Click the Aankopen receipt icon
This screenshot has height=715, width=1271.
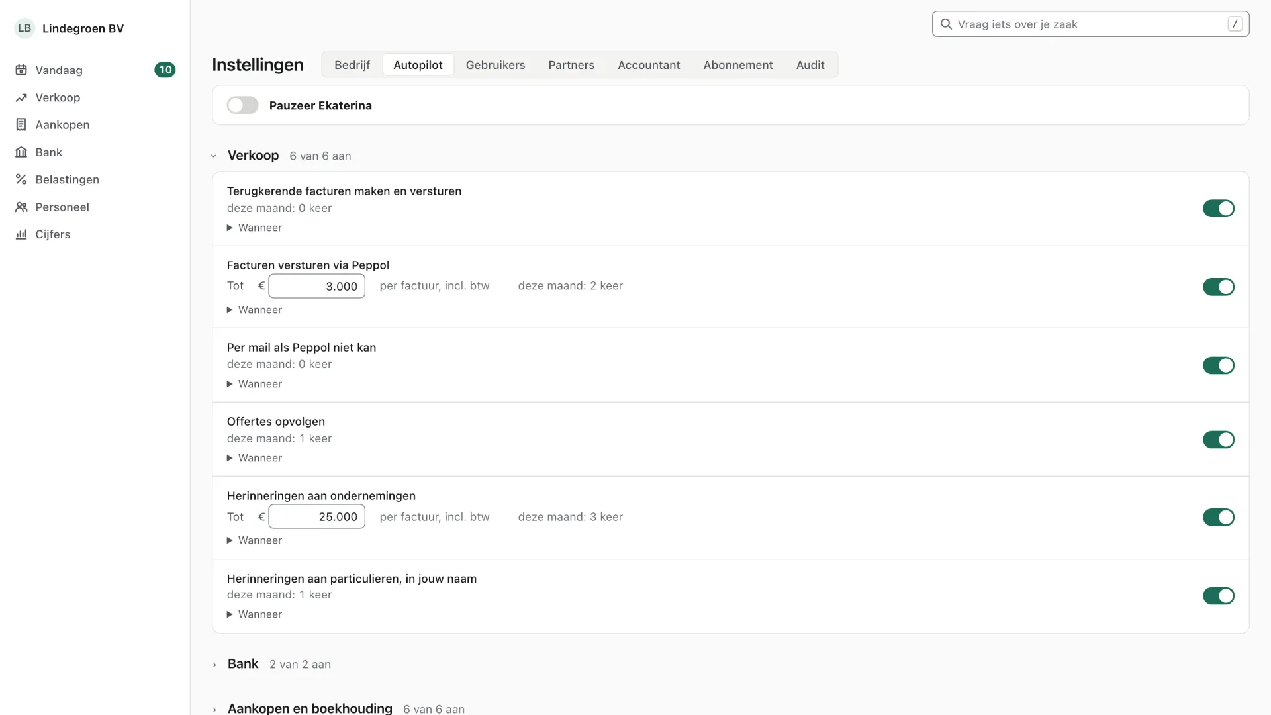point(21,124)
